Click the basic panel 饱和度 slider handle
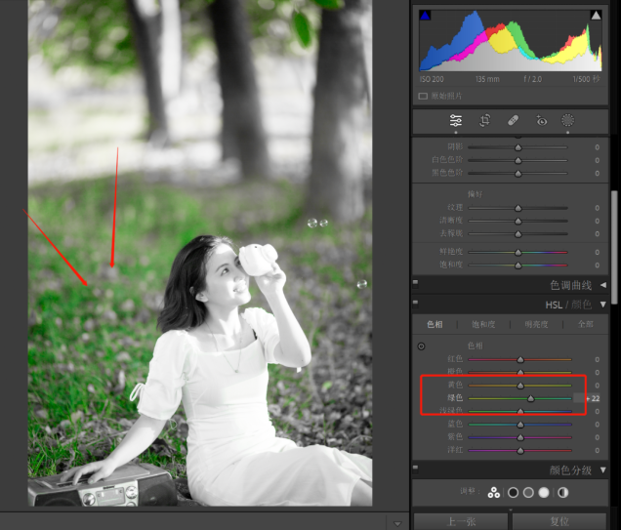The image size is (621, 530). click(518, 265)
